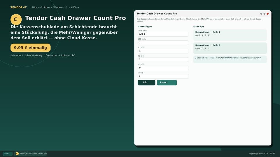The image size is (280, 157).
Task: Click the red close window dot
Action: coord(268,14)
